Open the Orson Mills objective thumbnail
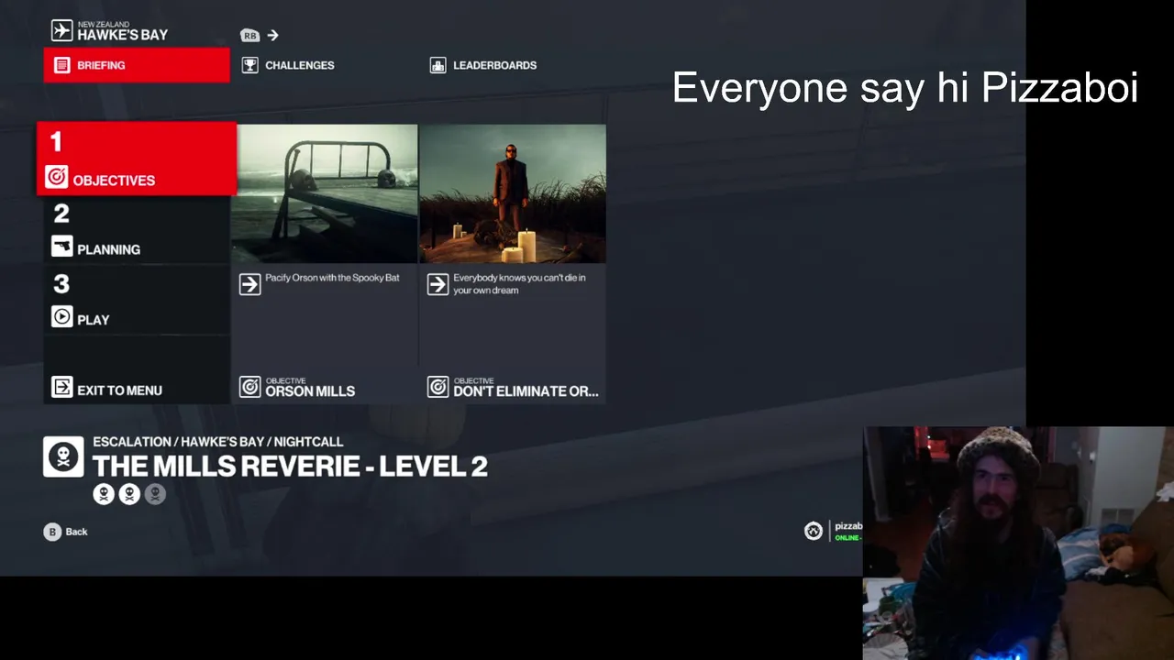The width and height of the screenshot is (1174, 660). coord(324,194)
